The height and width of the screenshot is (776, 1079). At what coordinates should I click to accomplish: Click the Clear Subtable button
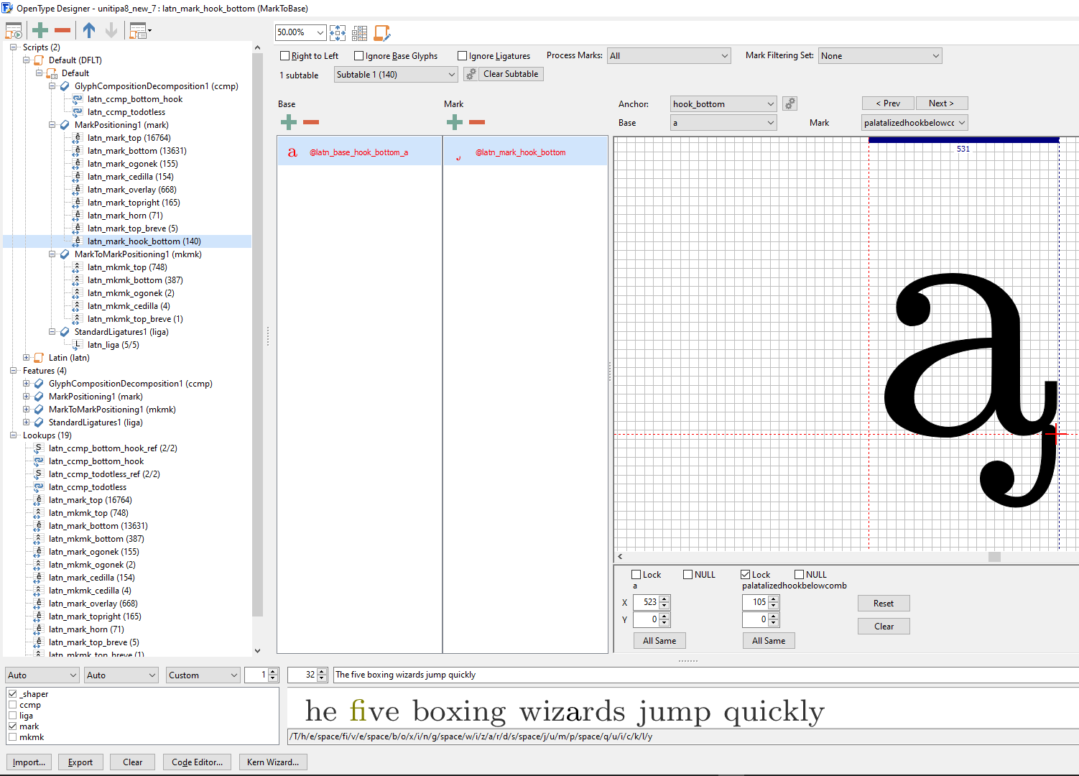pyautogui.click(x=511, y=74)
